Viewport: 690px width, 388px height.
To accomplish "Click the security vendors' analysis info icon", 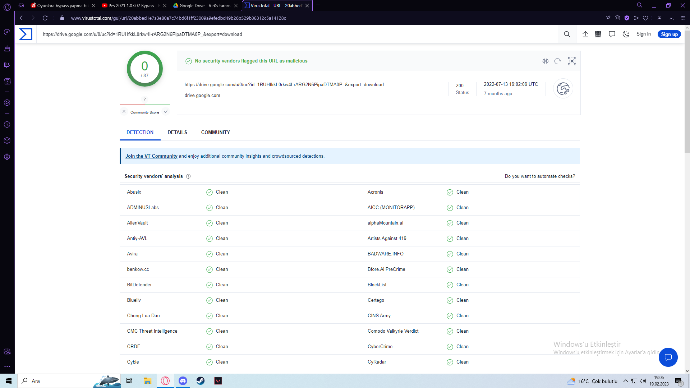I will point(188,176).
